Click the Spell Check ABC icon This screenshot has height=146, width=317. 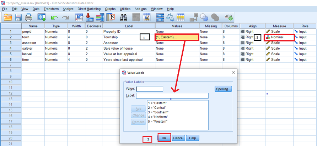229,17
